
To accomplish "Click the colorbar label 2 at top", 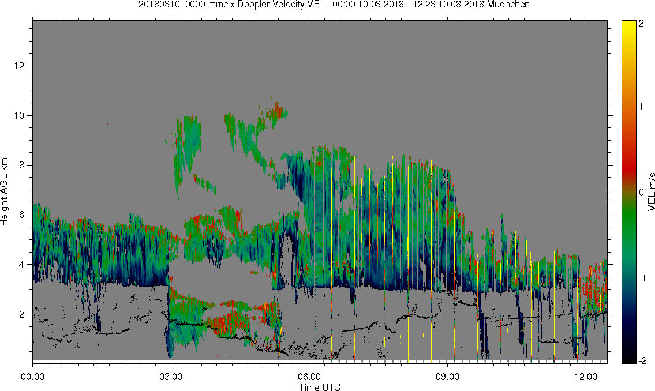I will point(642,24).
